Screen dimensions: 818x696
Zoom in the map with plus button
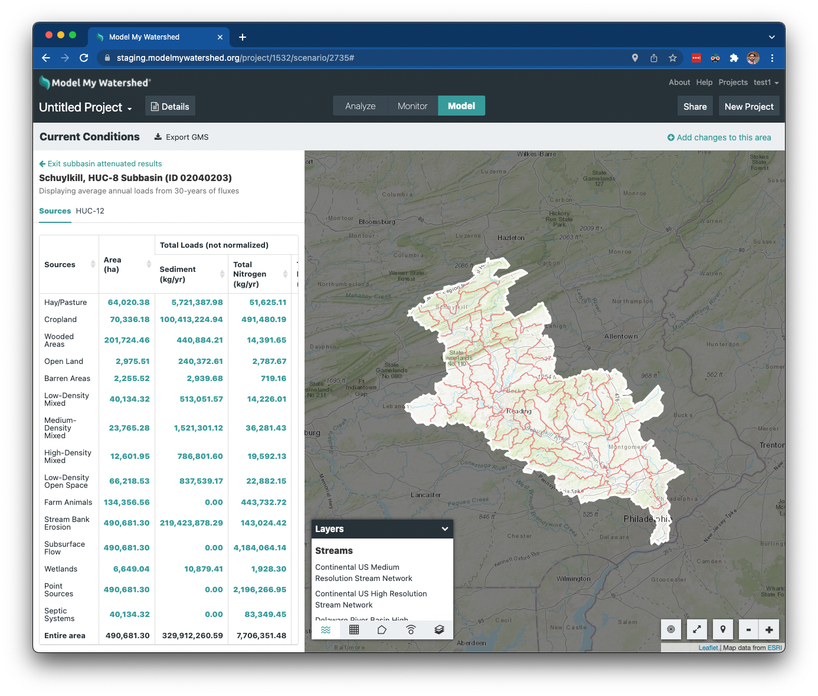[769, 629]
